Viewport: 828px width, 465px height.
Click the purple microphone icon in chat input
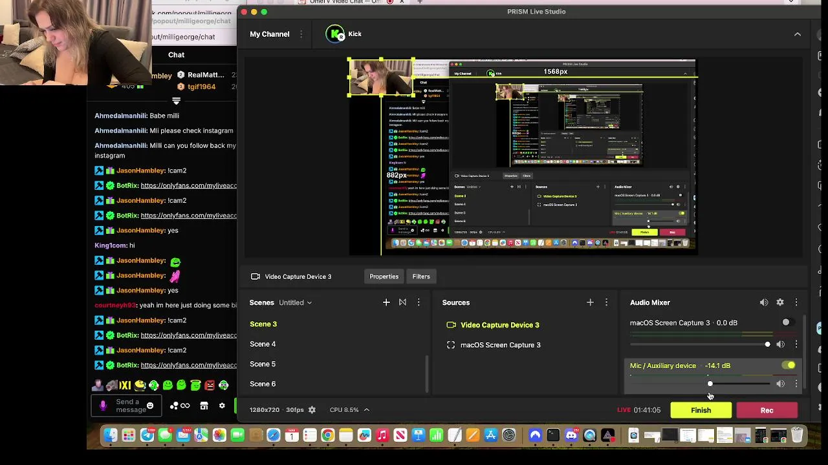tap(103, 406)
